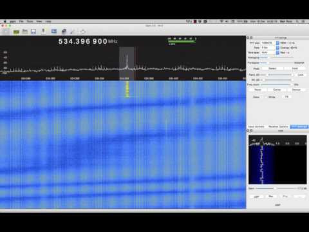Image resolution: width=309 pixels, height=232 pixels.
Task: Click the audio Gain slider
Action: point(276,188)
